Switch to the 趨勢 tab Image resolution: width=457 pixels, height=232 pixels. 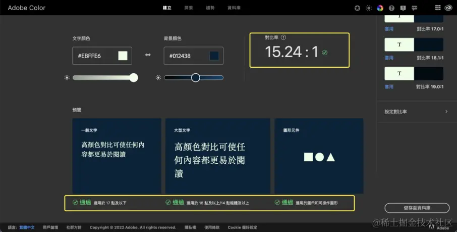pos(210,8)
